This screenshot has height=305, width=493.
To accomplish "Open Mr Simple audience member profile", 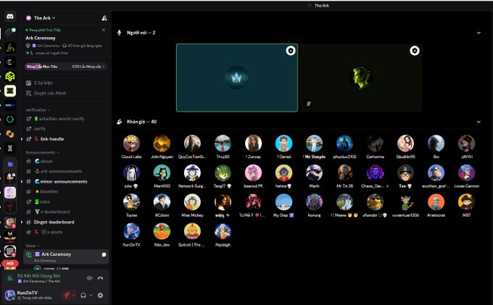I will click(314, 146).
